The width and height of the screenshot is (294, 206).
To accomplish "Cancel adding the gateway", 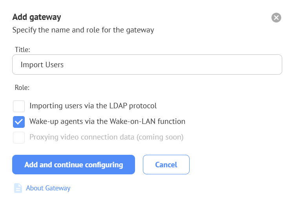I will point(166,165).
